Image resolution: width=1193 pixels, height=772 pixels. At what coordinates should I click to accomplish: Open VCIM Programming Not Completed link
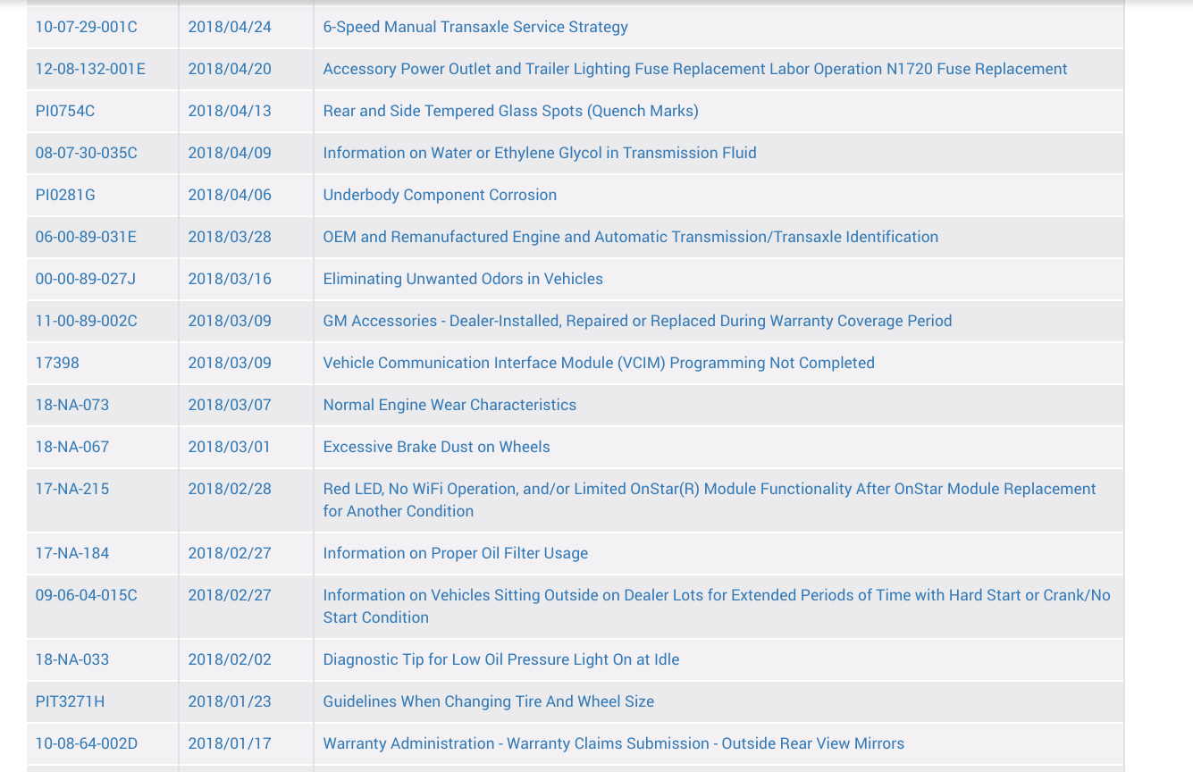(x=598, y=363)
